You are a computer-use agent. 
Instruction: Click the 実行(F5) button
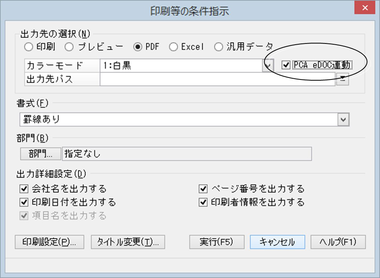[x=216, y=242]
